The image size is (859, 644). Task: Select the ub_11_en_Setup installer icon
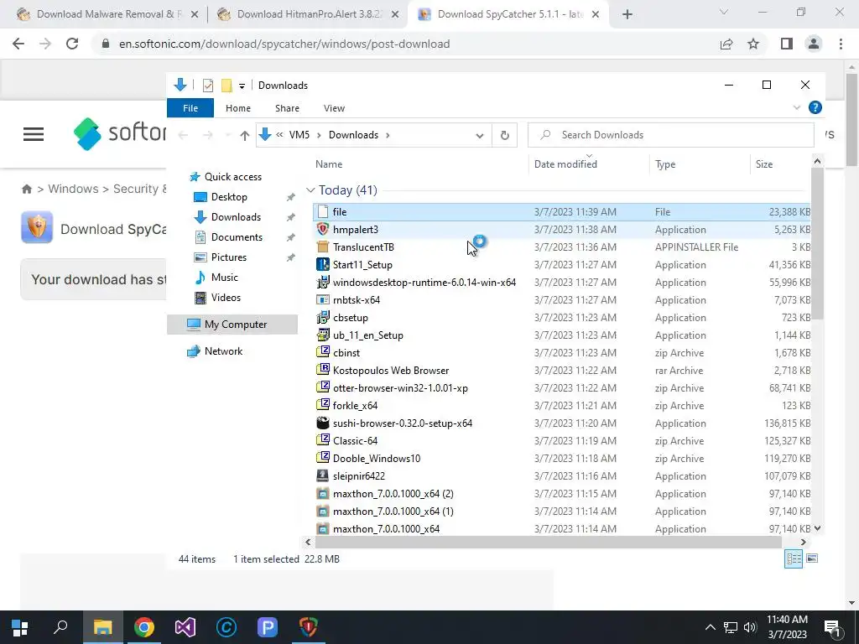[x=323, y=335]
